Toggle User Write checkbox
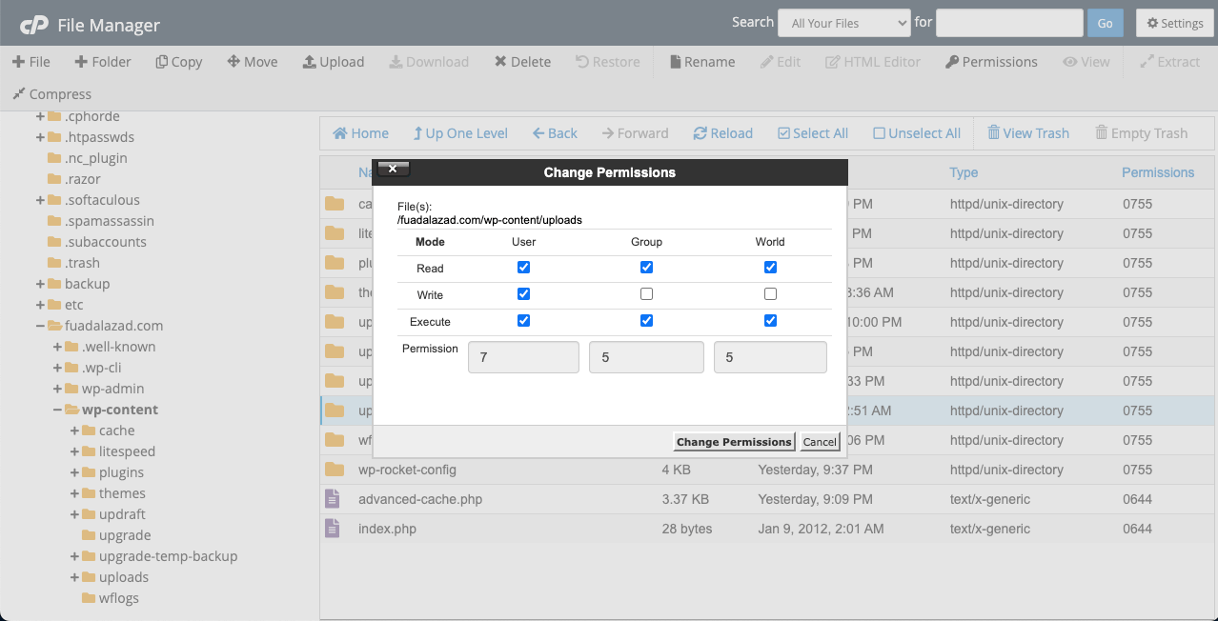Screen dimensions: 1218x621 click(523, 294)
